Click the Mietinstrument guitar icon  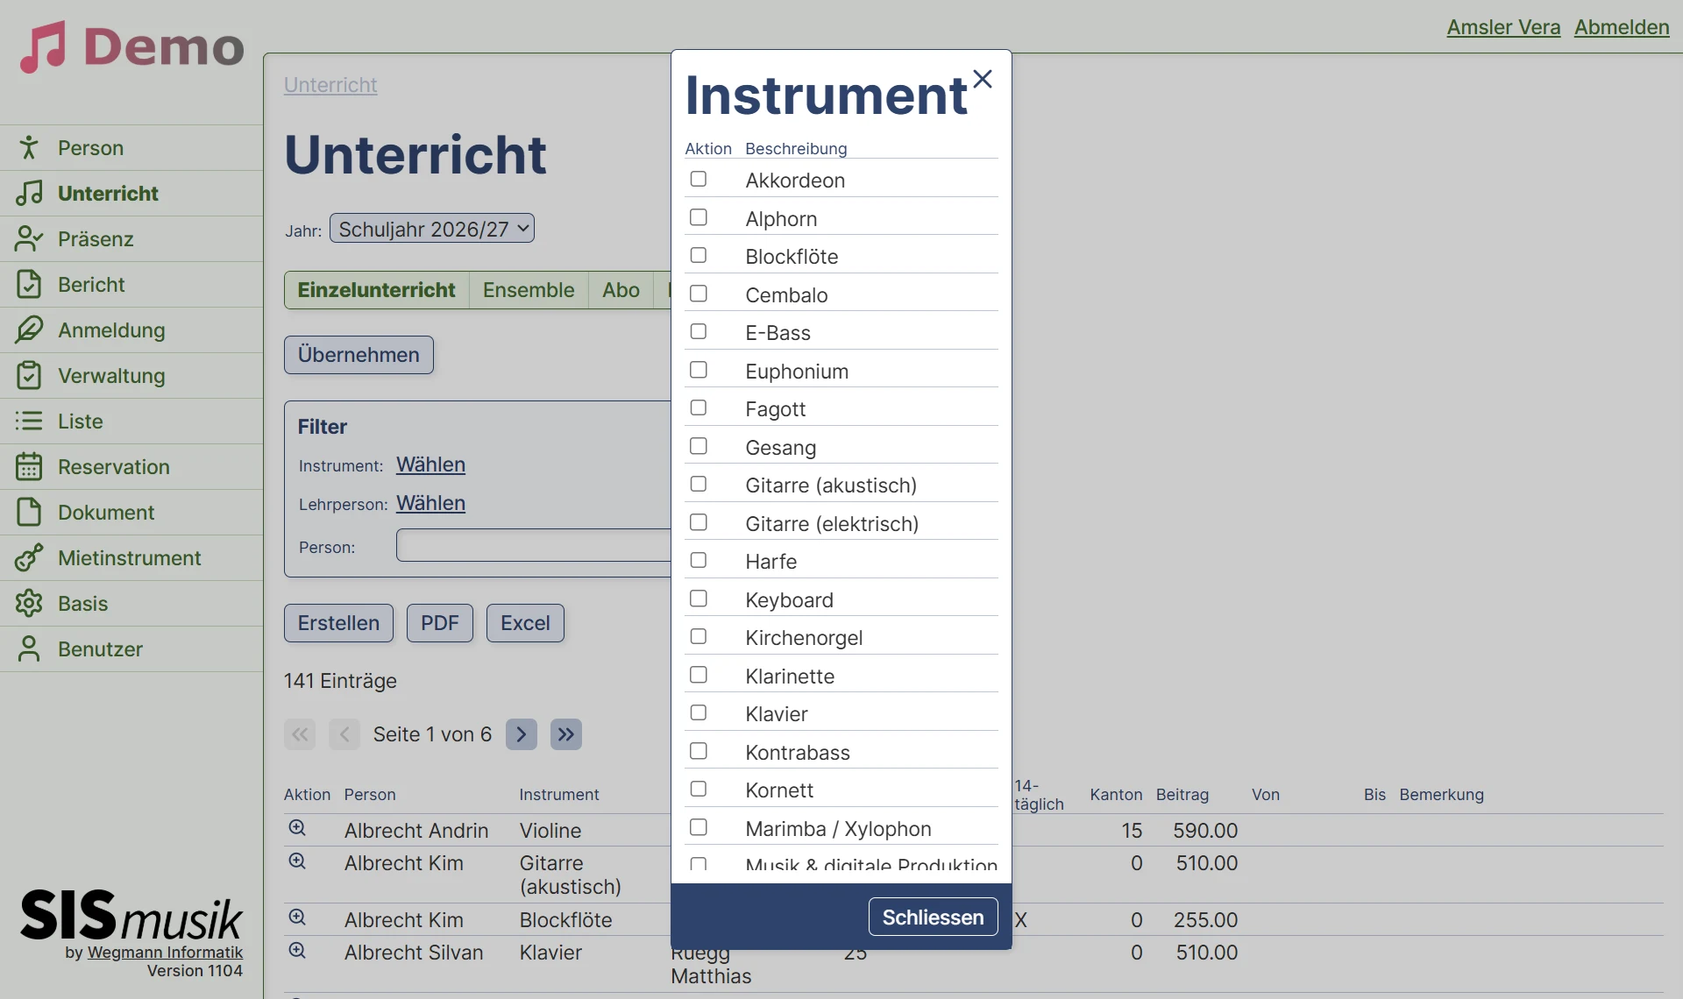[x=29, y=557]
